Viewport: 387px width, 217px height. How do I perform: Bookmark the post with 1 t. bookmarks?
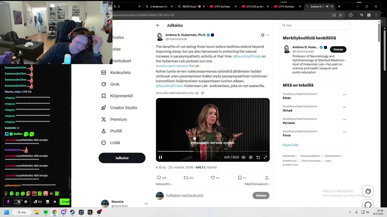click(x=240, y=178)
